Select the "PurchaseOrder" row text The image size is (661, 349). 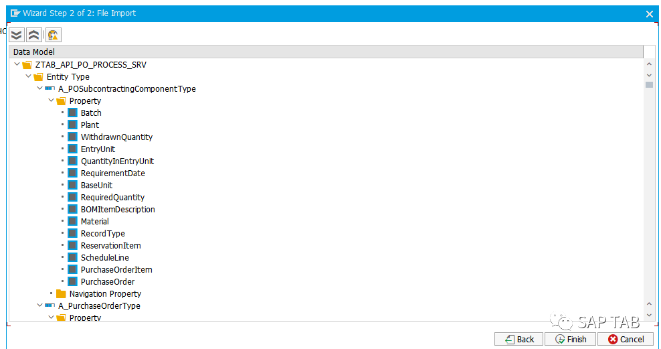click(x=108, y=281)
